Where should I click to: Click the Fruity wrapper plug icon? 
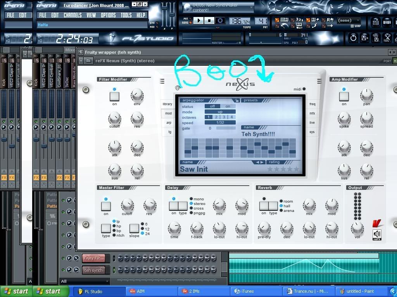(81, 52)
